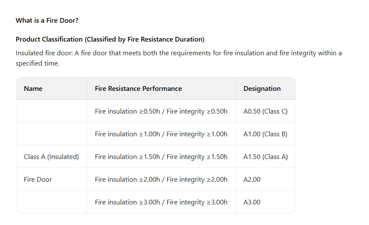Click the empty name cell in last row
This screenshot has height=225, width=369.
point(51,202)
